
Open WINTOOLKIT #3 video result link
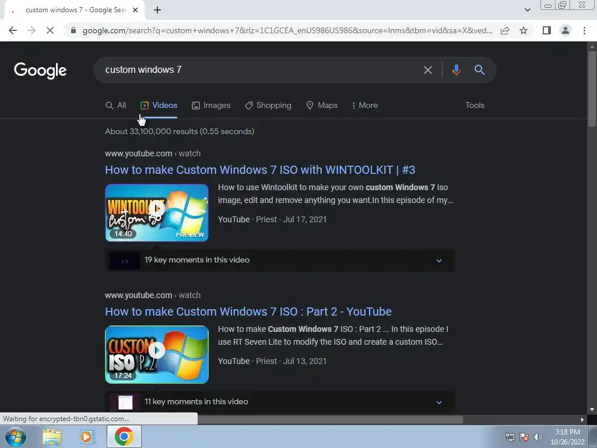click(x=260, y=170)
